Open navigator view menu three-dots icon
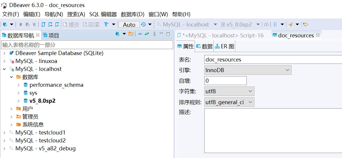 tap(155, 34)
